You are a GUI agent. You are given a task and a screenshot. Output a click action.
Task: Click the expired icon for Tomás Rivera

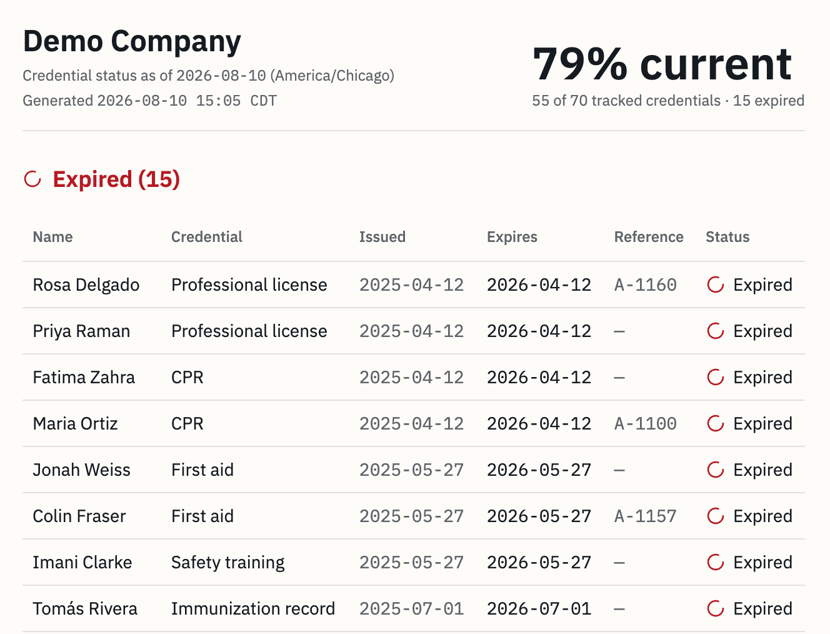pyautogui.click(x=716, y=609)
